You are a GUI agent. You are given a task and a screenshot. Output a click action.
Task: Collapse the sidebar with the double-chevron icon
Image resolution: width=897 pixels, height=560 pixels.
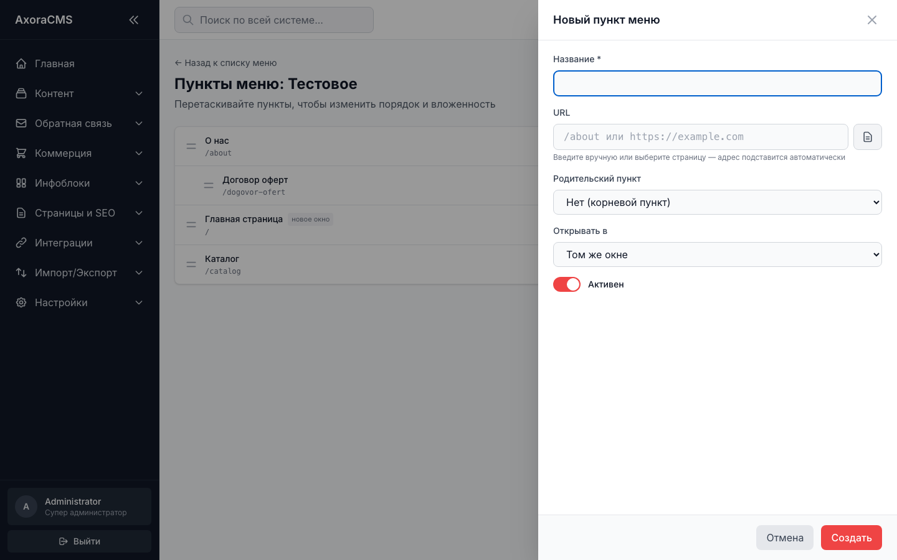tap(133, 20)
